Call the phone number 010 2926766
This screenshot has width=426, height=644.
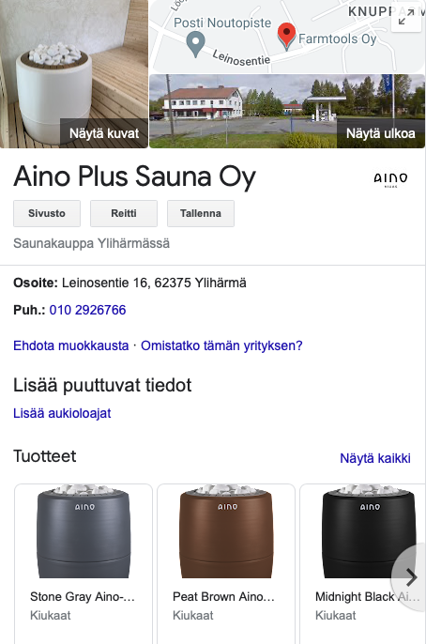87,310
